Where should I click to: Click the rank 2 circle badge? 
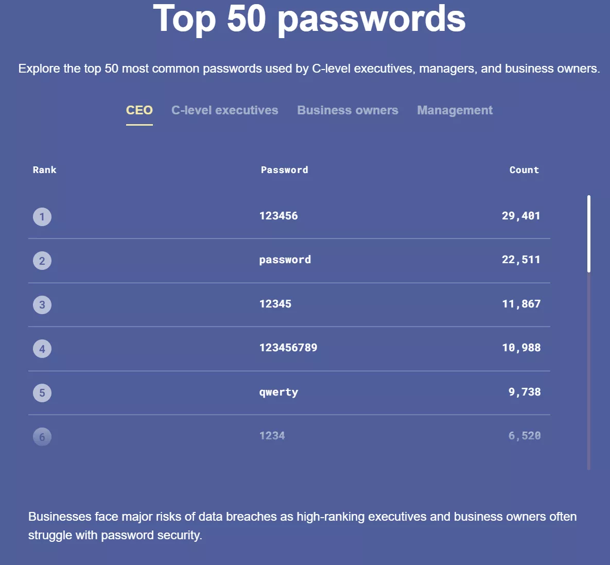[42, 261]
